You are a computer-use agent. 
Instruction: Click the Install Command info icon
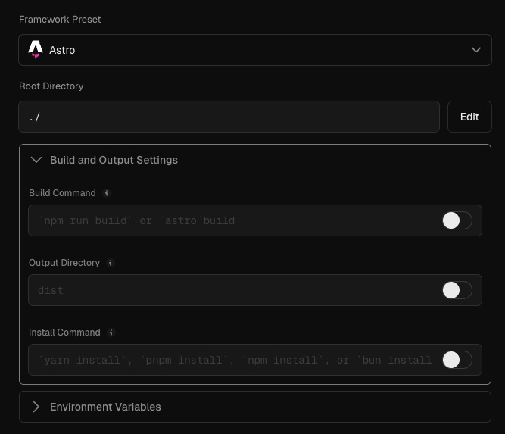click(x=111, y=333)
